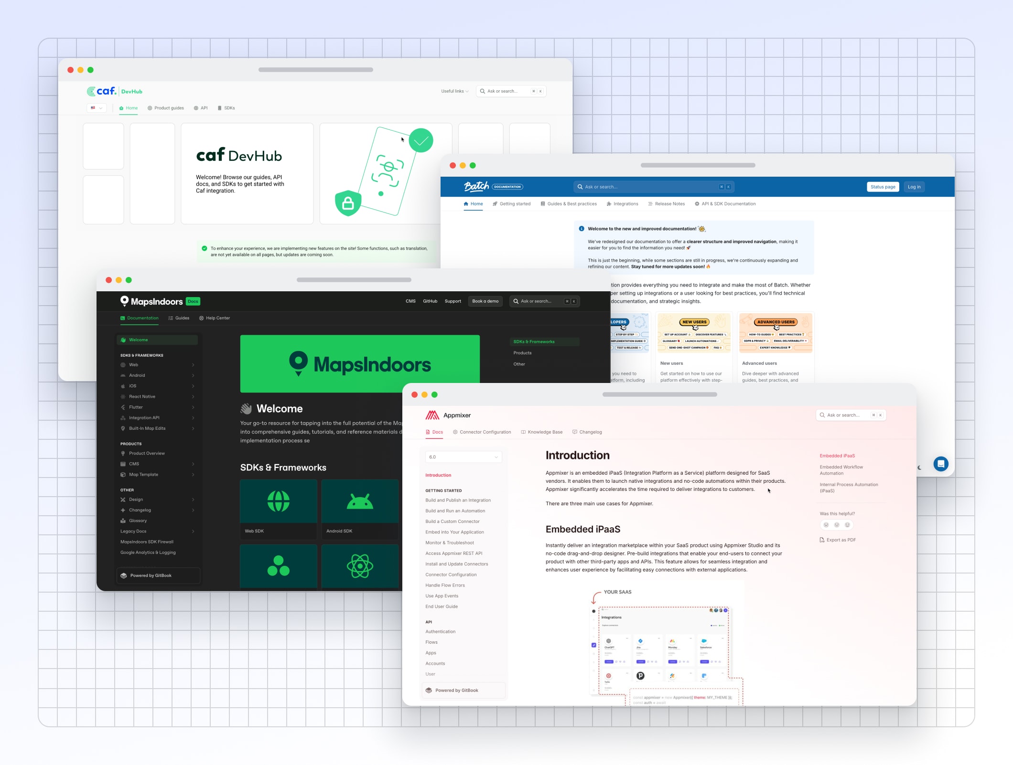
Task: Click the search field in MapsIndoors header
Action: pyautogui.click(x=544, y=301)
